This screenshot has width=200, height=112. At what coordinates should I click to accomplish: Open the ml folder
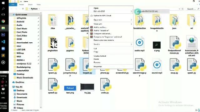click(192, 22)
